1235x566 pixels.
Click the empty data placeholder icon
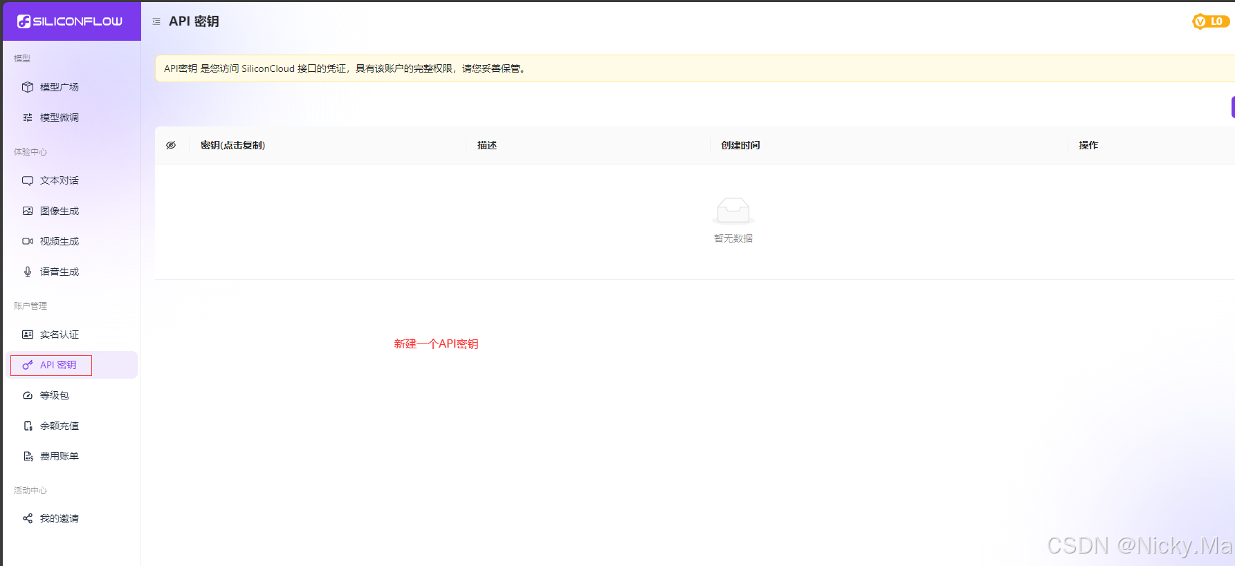(733, 211)
